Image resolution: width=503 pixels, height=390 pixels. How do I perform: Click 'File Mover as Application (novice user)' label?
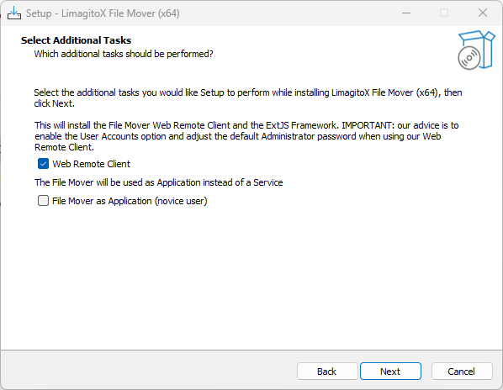click(x=130, y=201)
